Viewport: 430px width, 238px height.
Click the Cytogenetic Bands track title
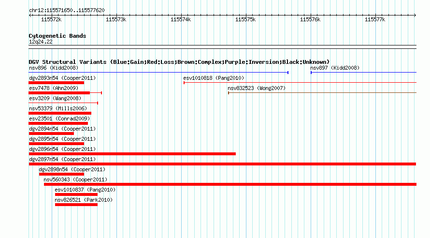(x=57, y=36)
